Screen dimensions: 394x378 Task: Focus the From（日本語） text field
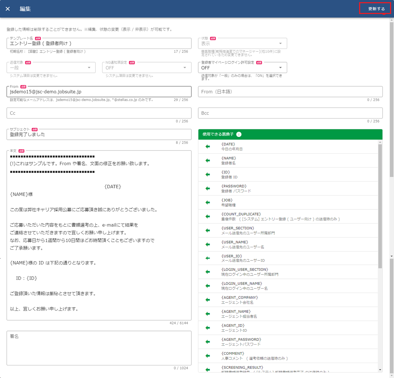point(290,92)
